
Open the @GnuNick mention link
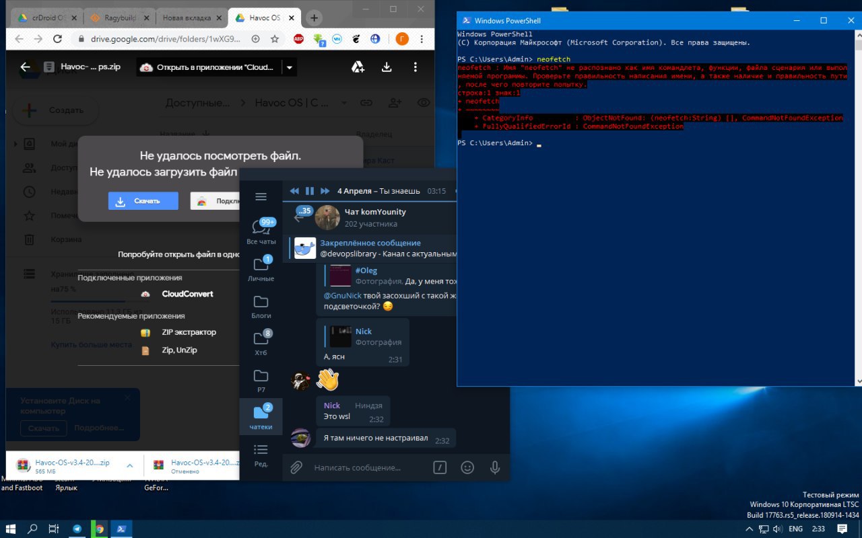(343, 295)
